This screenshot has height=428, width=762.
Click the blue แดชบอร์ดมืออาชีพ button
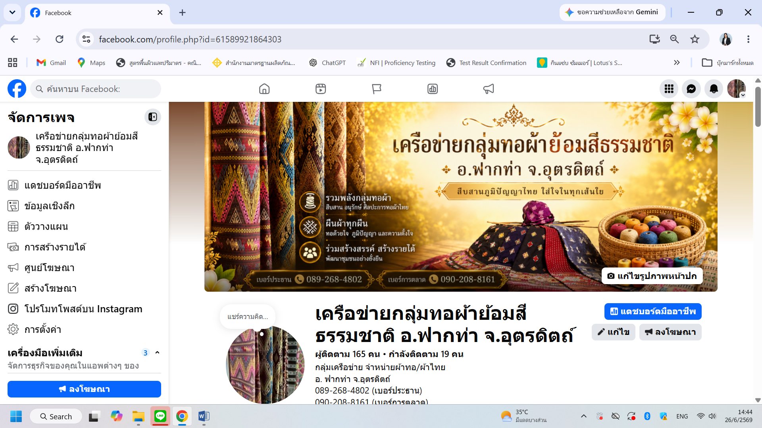pyautogui.click(x=653, y=311)
